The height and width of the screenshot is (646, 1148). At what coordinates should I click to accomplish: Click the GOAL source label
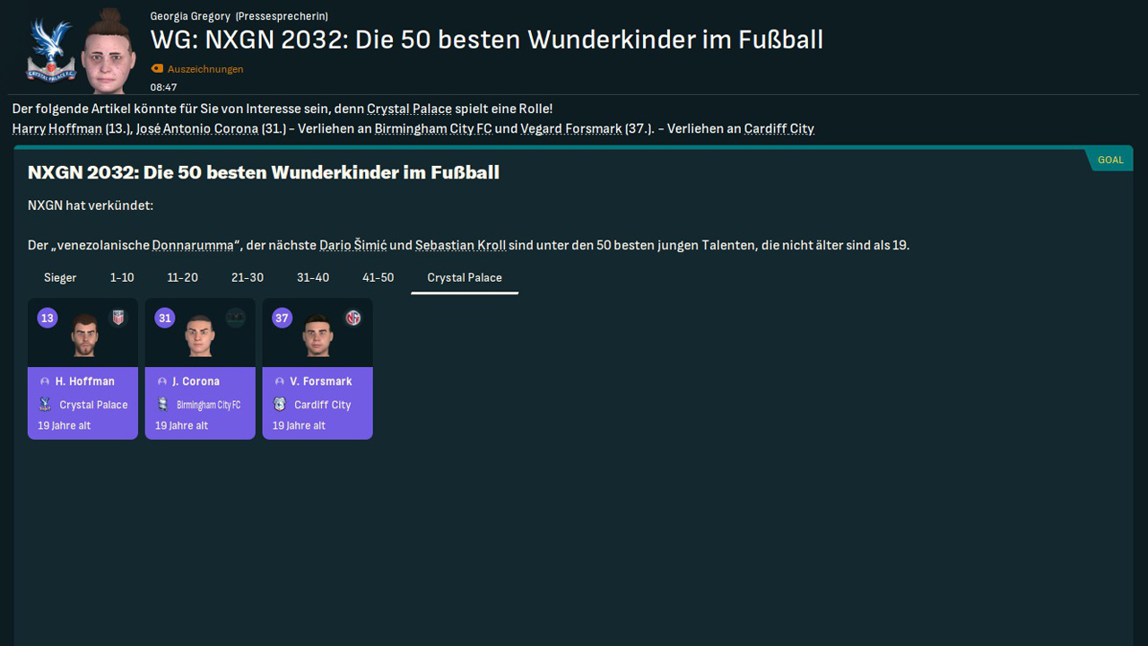point(1110,160)
